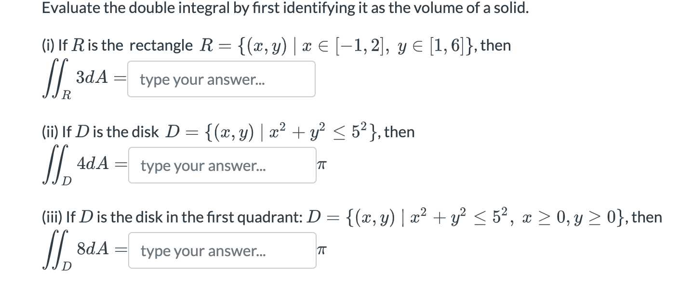Select the π symbol after the part (iii) answer
The width and height of the screenshot is (693, 286).
click(x=321, y=249)
